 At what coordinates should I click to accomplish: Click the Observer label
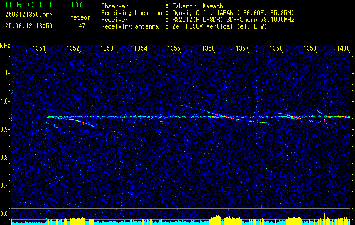click(x=115, y=6)
